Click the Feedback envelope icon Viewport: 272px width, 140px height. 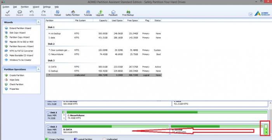(113, 13)
